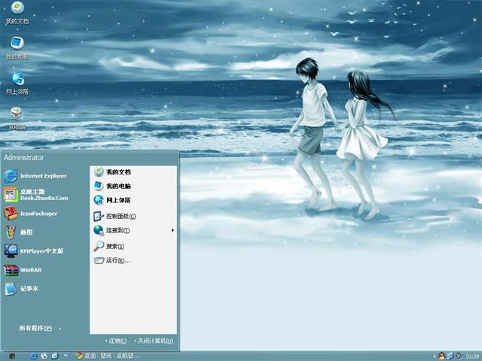Launch Internet Explorer from start menu
The image size is (482, 361).
(35, 176)
